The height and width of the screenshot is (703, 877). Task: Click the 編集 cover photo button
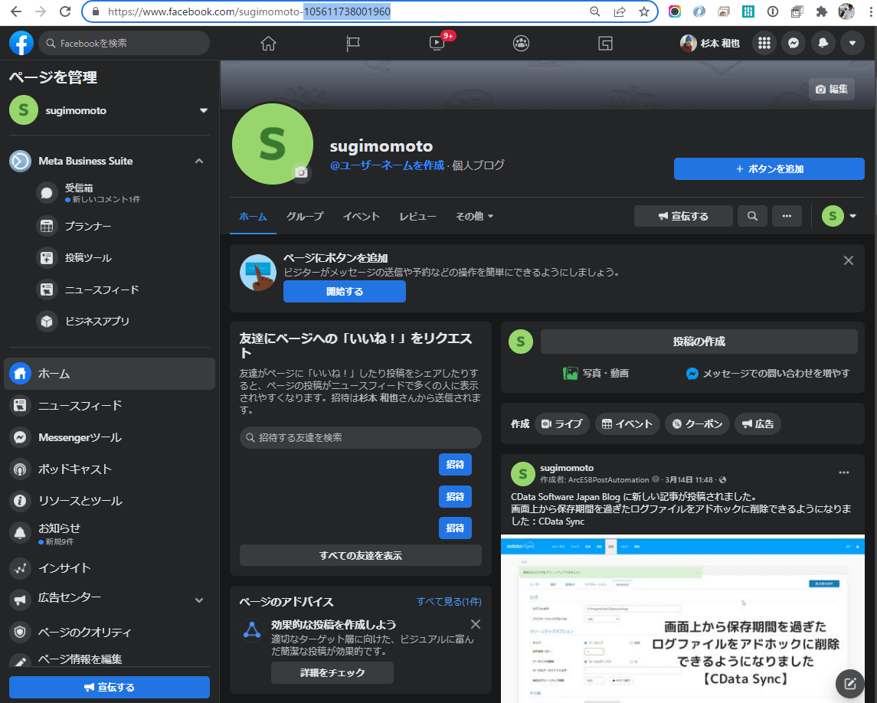coord(832,90)
